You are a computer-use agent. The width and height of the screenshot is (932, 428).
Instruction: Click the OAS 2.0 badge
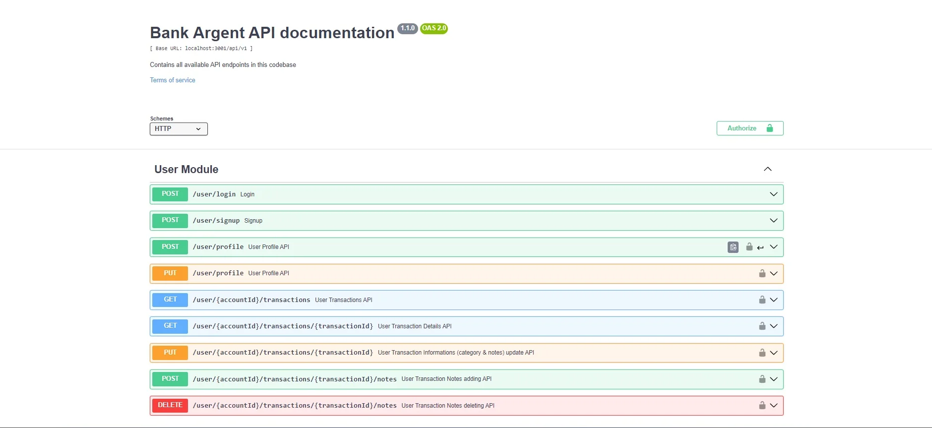(x=434, y=28)
